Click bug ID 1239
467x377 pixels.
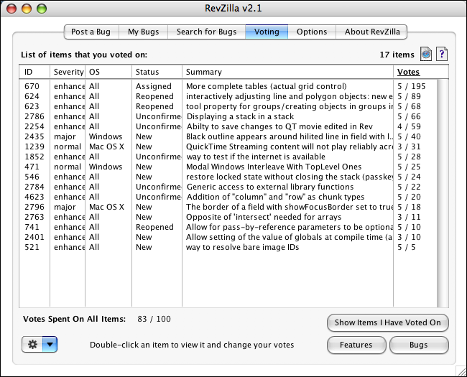click(x=34, y=146)
